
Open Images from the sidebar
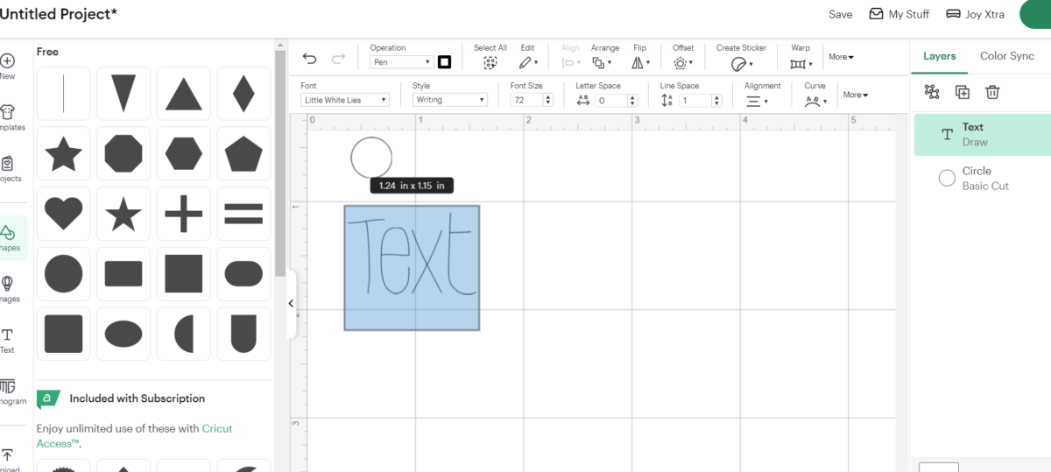[9, 289]
